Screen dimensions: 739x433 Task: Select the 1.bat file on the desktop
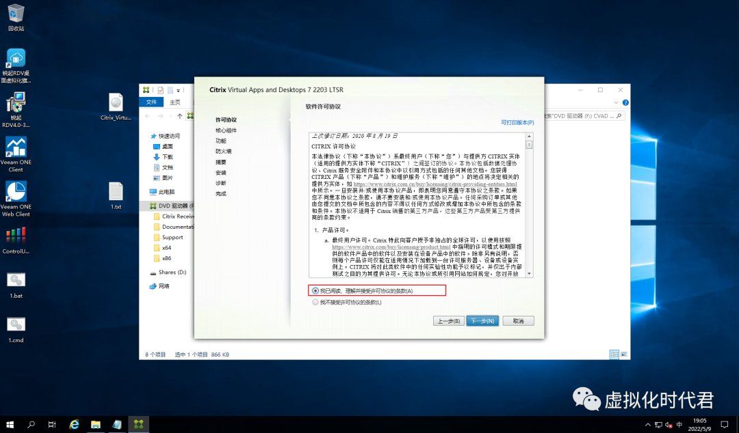coord(16,285)
